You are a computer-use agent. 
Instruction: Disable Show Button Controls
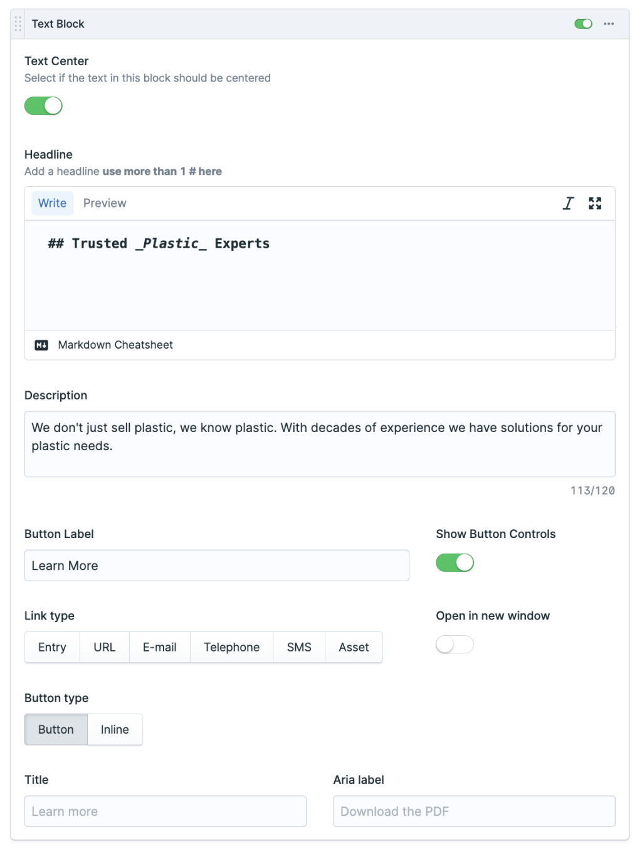point(455,562)
